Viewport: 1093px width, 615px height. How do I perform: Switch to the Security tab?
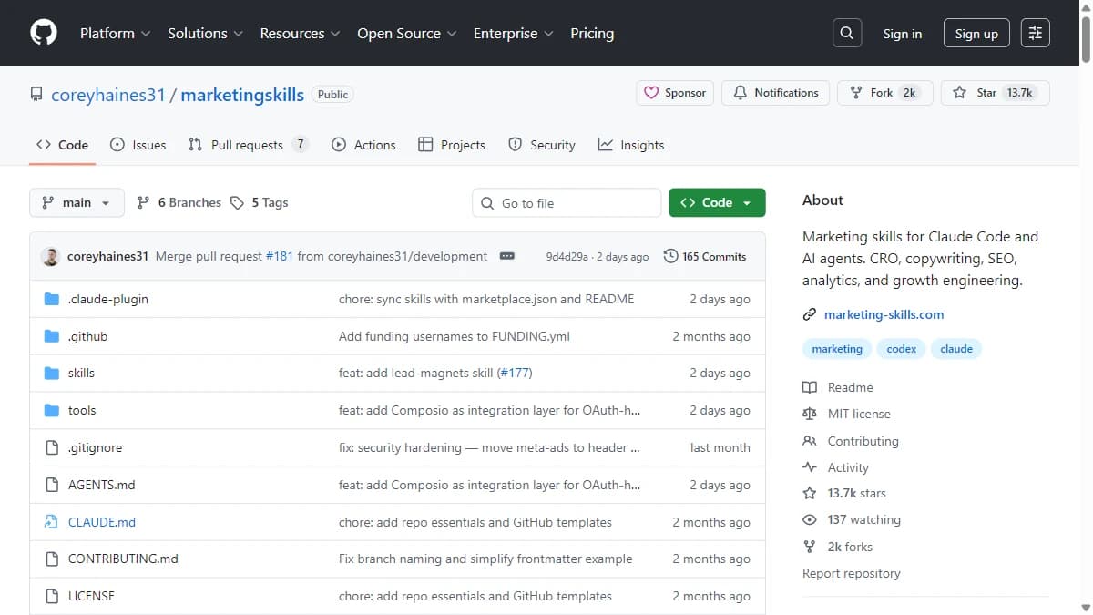pos(542,145)
